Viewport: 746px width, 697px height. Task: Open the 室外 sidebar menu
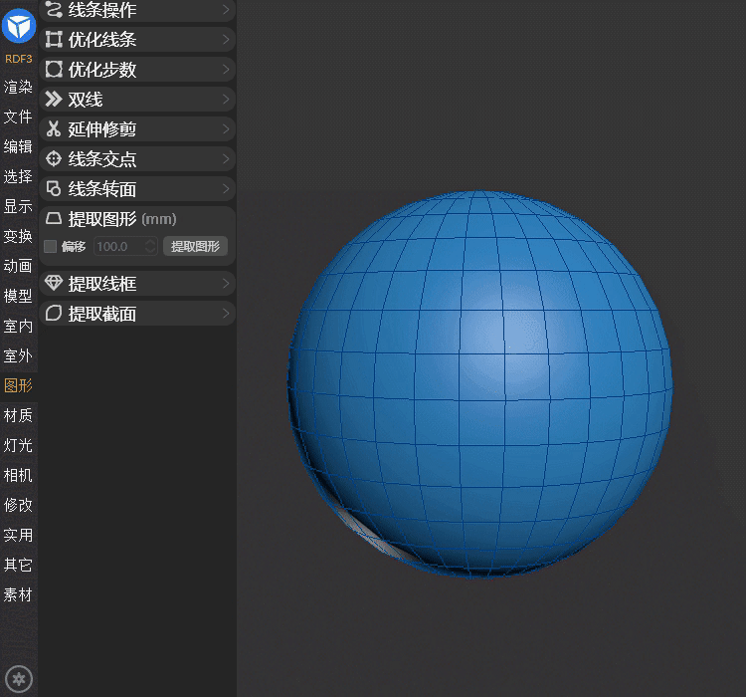coord(18,355)
